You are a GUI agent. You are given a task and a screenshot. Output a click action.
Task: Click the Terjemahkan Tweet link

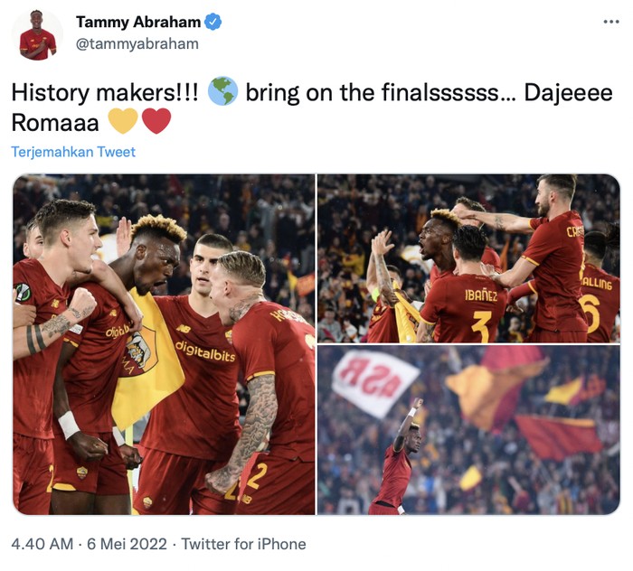(x=73, y=152)
